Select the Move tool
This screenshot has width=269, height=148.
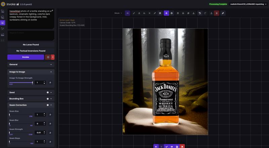point(166,13)
